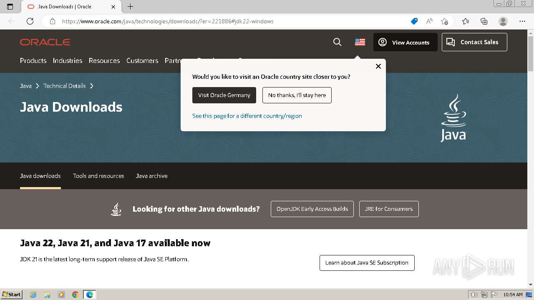Go back to previous page
Screen dimensions: 534x300
[x=12, y=21]
